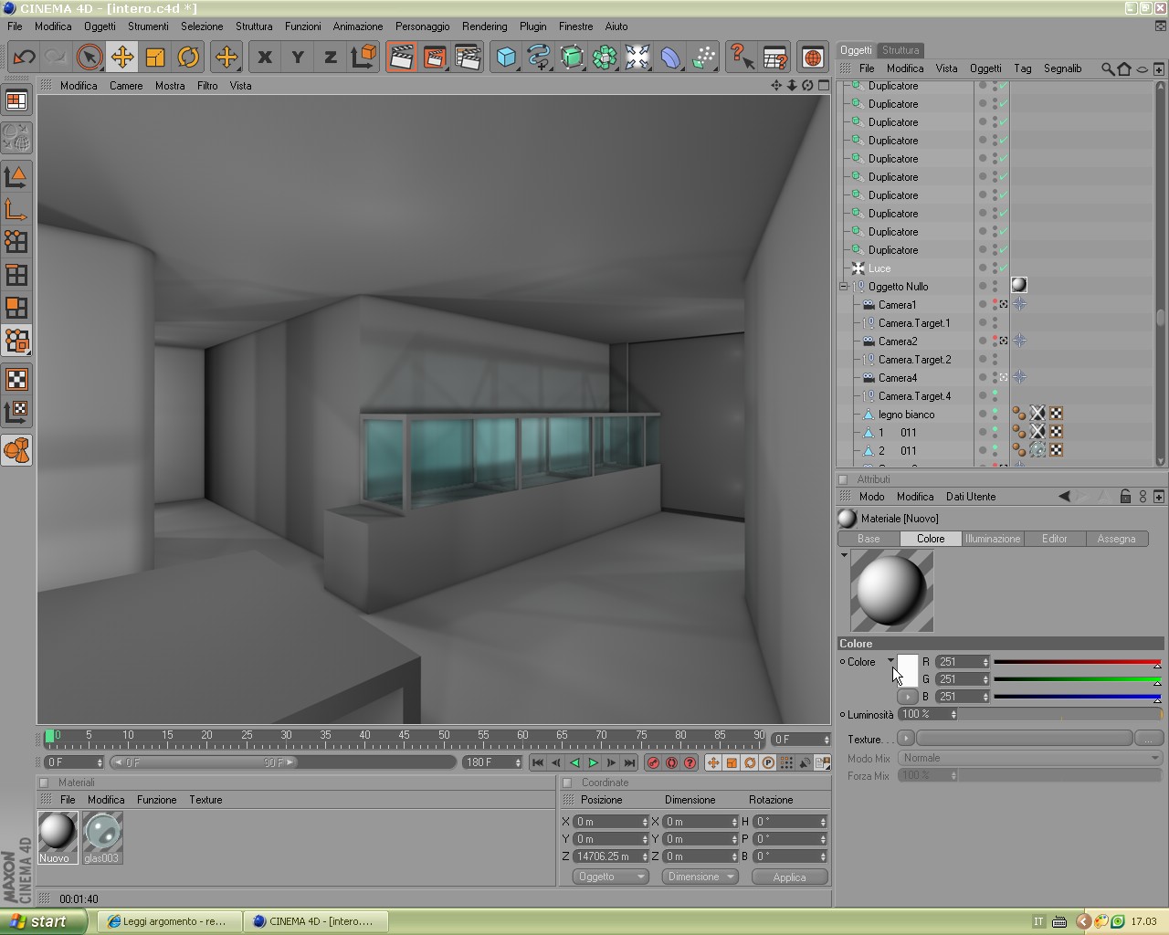This screenshot has width=1169, height=935.
Task: Collapse the Oggetto Nullo tree node
Action: 844,287
